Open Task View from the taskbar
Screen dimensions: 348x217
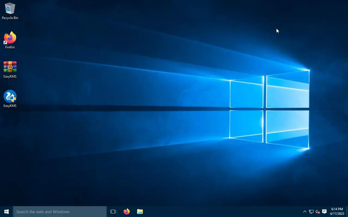[113, 212]
